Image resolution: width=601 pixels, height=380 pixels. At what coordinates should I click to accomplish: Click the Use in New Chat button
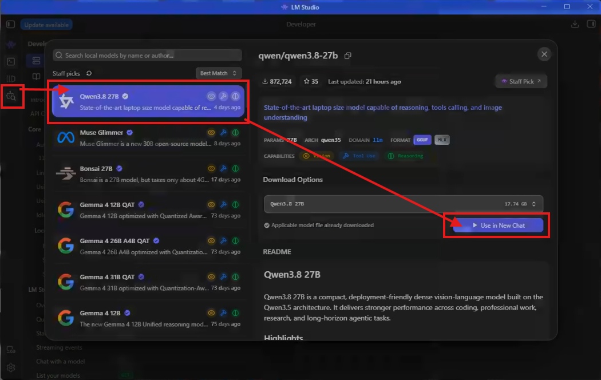click(x=498, y=225)
